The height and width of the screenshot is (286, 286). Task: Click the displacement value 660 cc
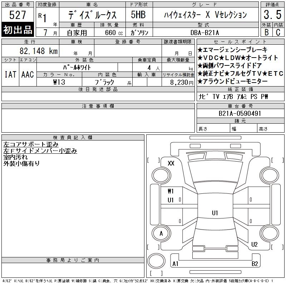[x=114, y=33]
